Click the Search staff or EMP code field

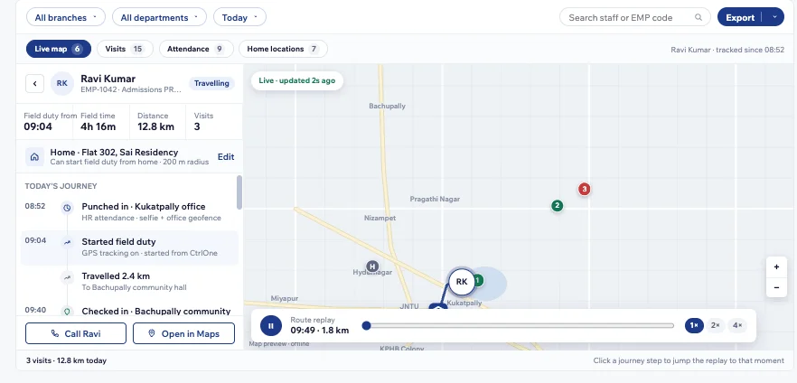click(635, 17)
